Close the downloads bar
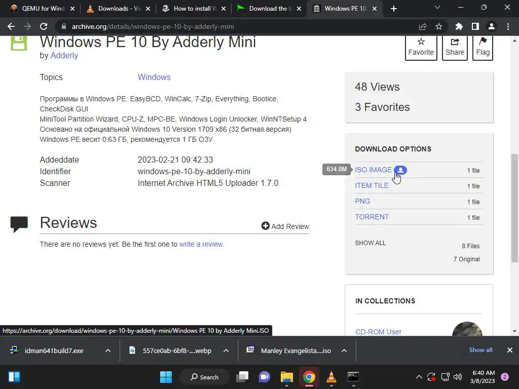This screenshot has width=519, height=389. pyautogui.click(x=510, y=350)
